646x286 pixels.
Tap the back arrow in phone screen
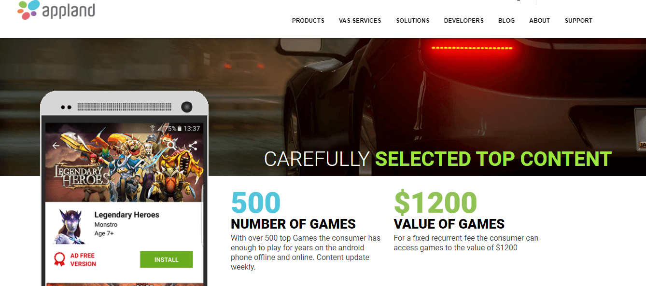click(56, 146)
